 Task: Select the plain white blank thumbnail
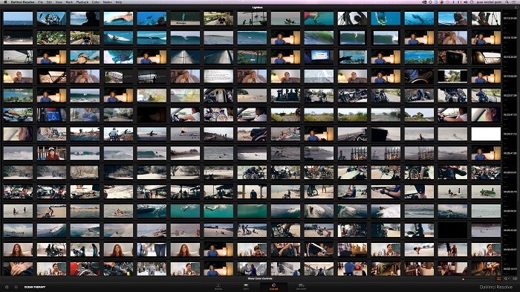pos(486,134)
